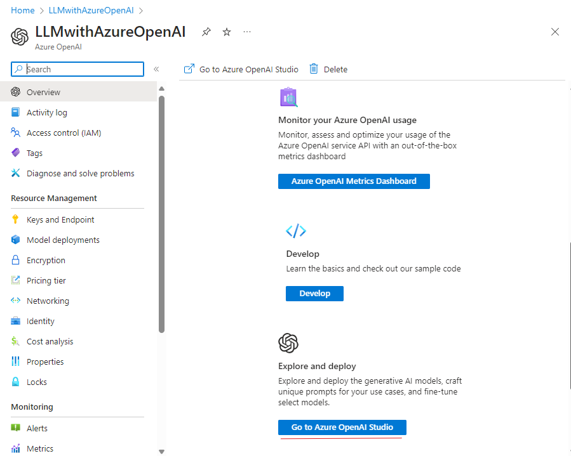Click the Access control (IAM) people icon
Screen dimensions: 571x456
click(16, 133)
